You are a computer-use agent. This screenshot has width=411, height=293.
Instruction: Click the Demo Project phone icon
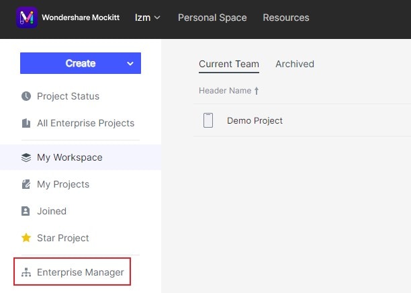click(208, 121)
